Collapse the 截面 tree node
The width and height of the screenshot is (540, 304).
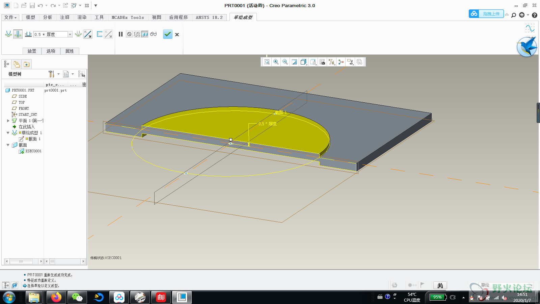[x=8, y=145]
